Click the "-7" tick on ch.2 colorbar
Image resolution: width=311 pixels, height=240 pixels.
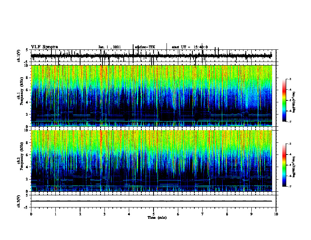290,186
